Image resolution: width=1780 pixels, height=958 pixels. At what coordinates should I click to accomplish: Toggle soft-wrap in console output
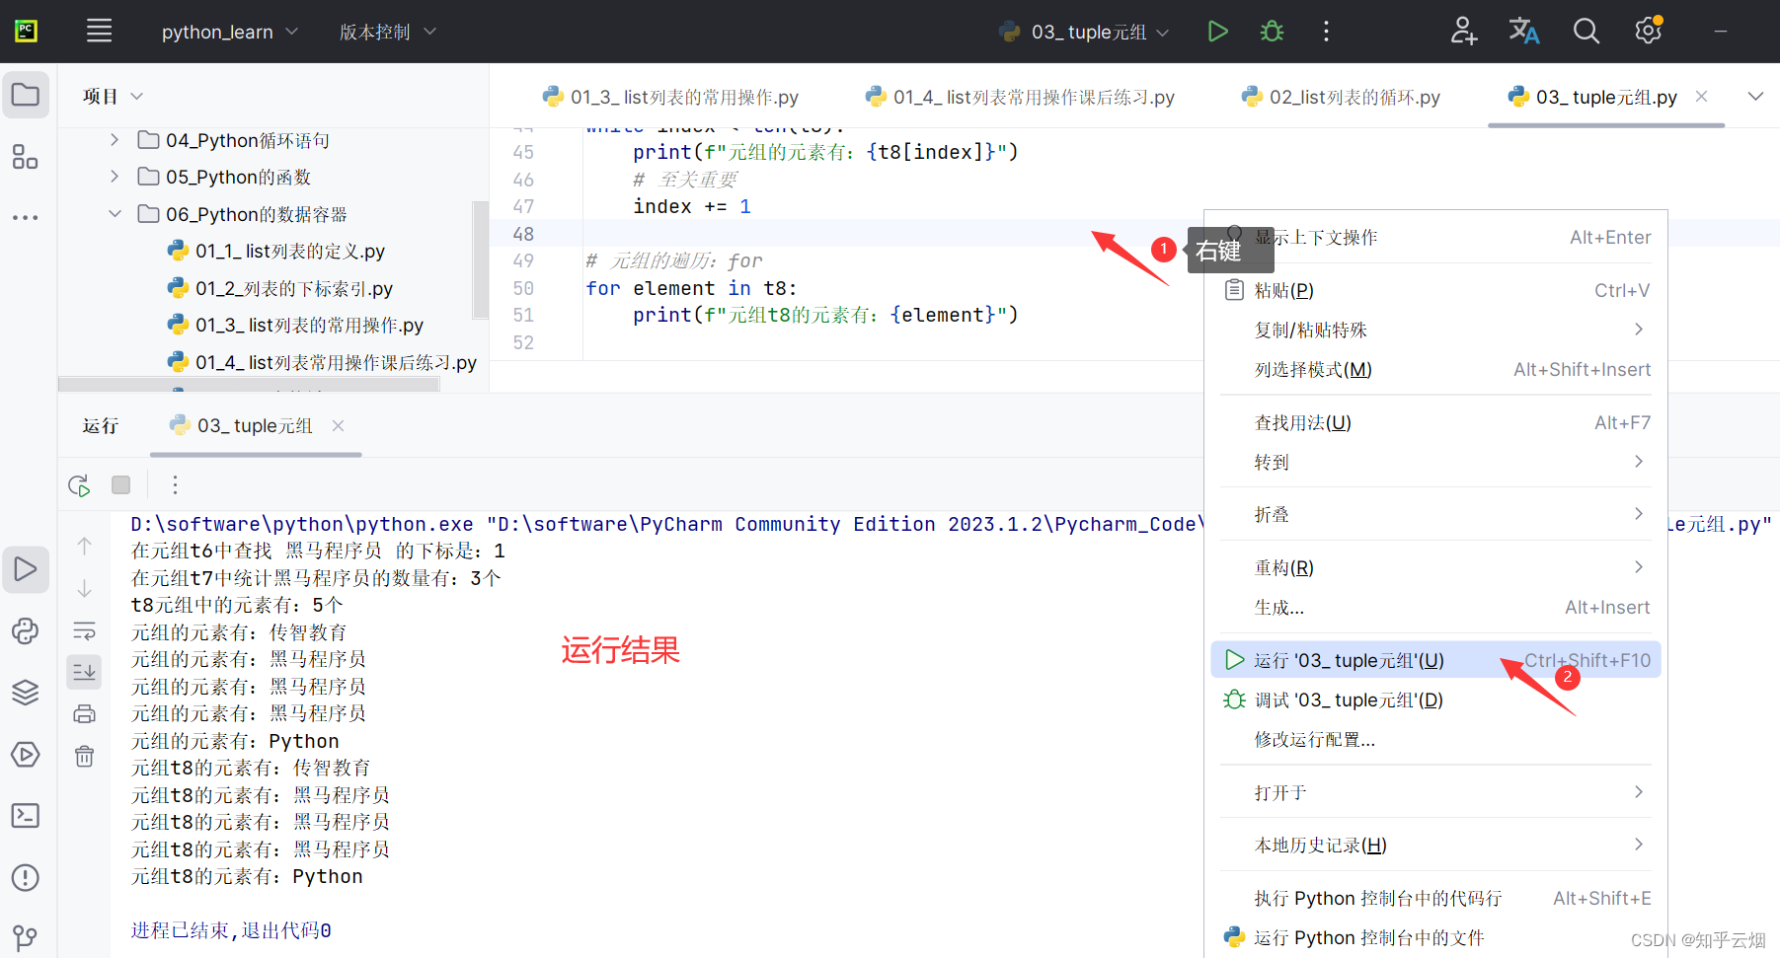tap(85, 630)
